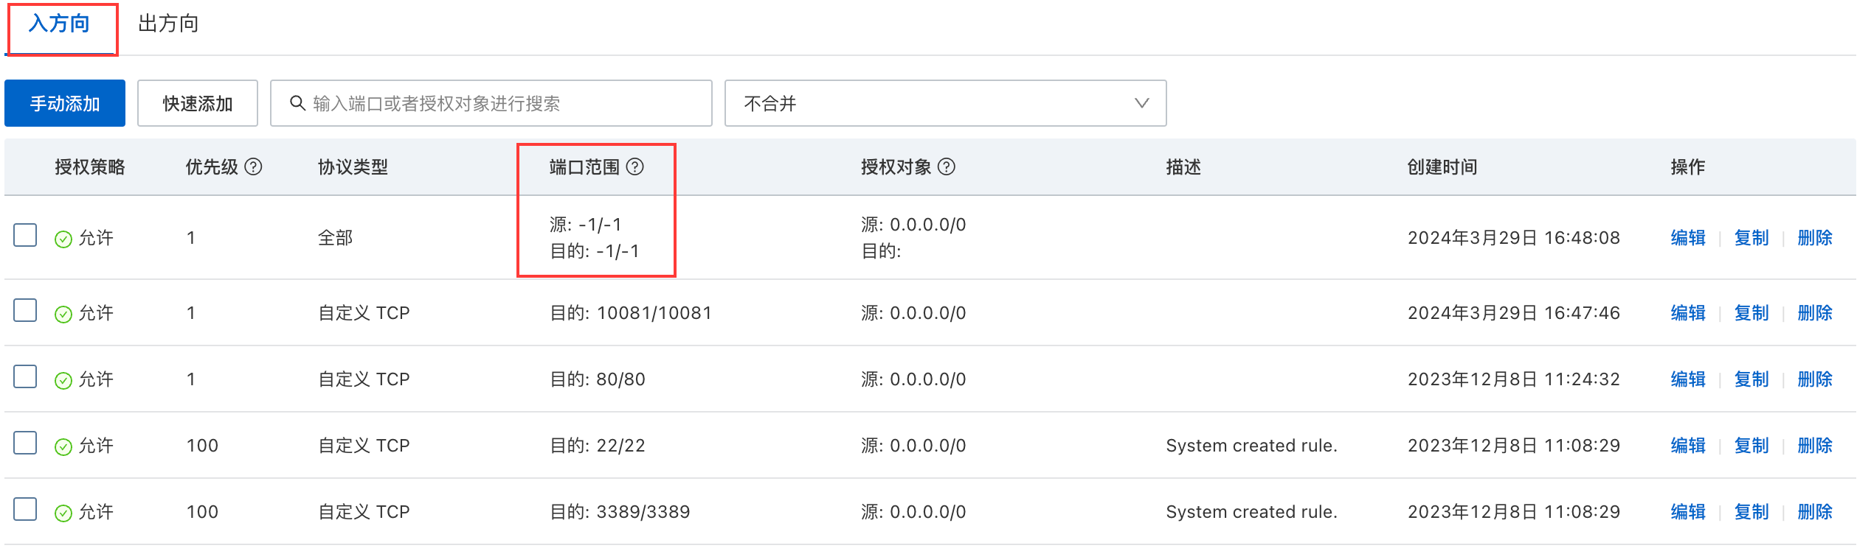Click 编辑 for the port 22/22 rule
1871x551 pixels.
click(1687, 446)
